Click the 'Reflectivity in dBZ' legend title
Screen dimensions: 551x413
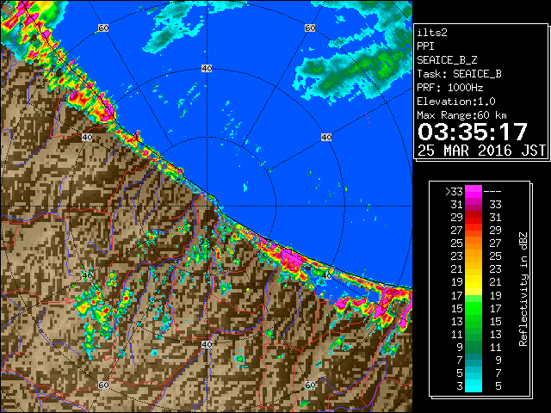(523, 289)
